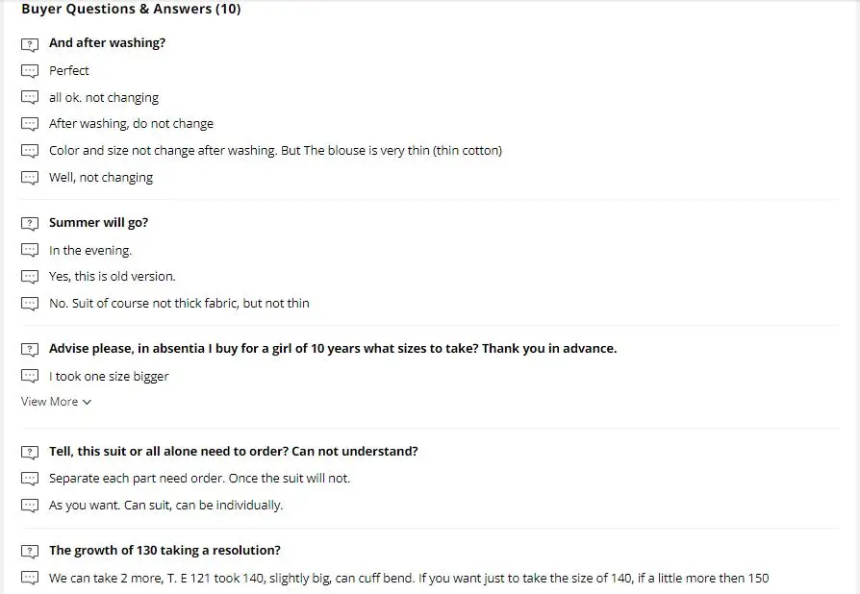
Task: Click question icon beside 'And after washing?'
Action: tap(30, 44)
